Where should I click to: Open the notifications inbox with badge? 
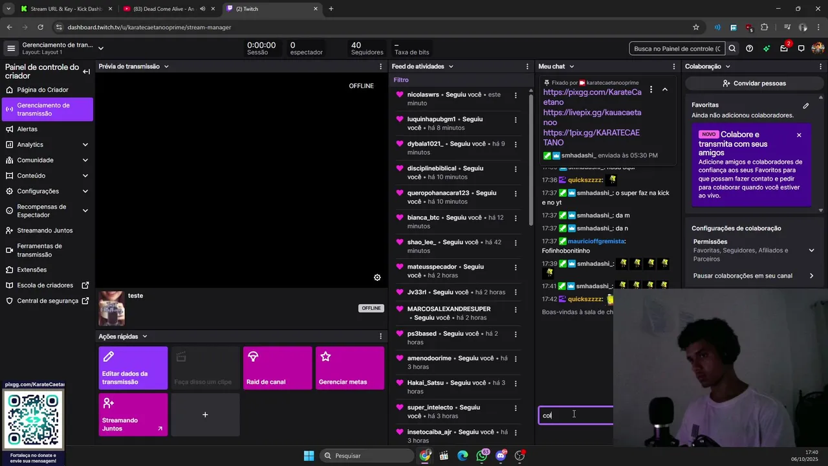(784, 49)
